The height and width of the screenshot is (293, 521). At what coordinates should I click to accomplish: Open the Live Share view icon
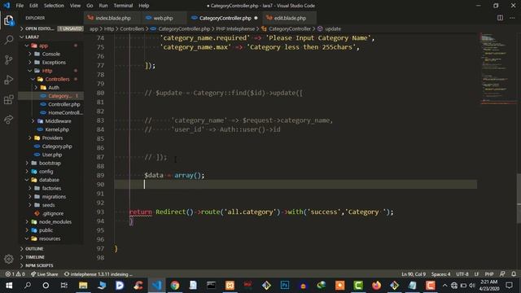(9, 120)
